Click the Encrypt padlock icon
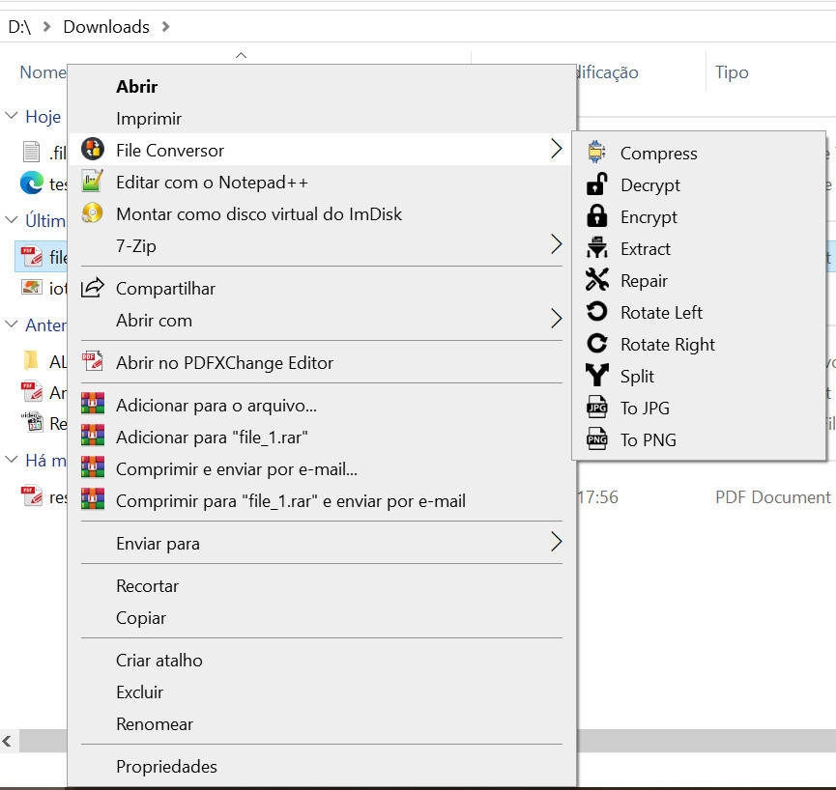The height and width of the screenshot is (790, 836). tap(596, 216)
